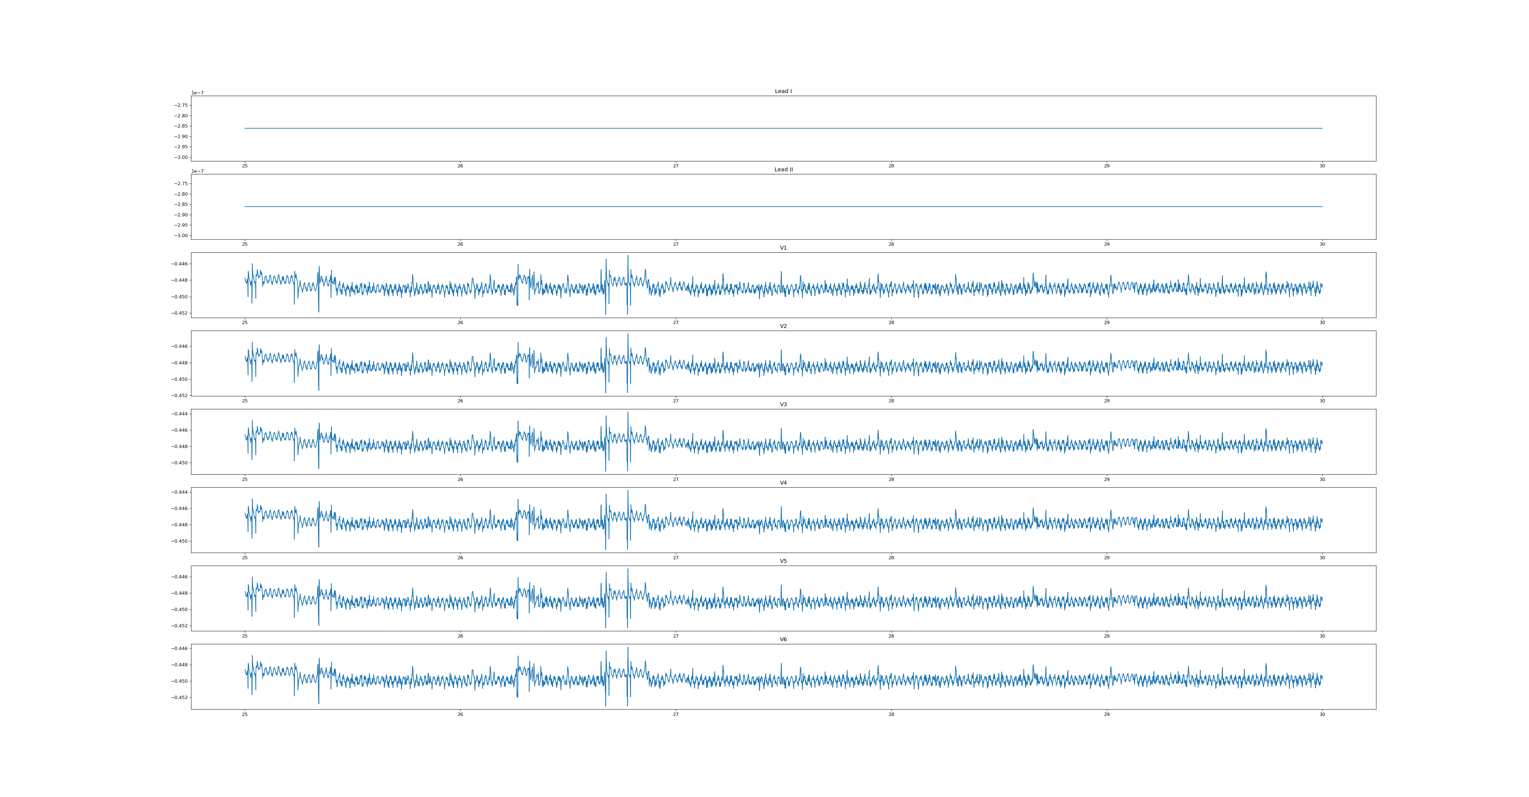
Task: Click x-axis tick 25 under the V1 plot
Action: coord(245,323)
